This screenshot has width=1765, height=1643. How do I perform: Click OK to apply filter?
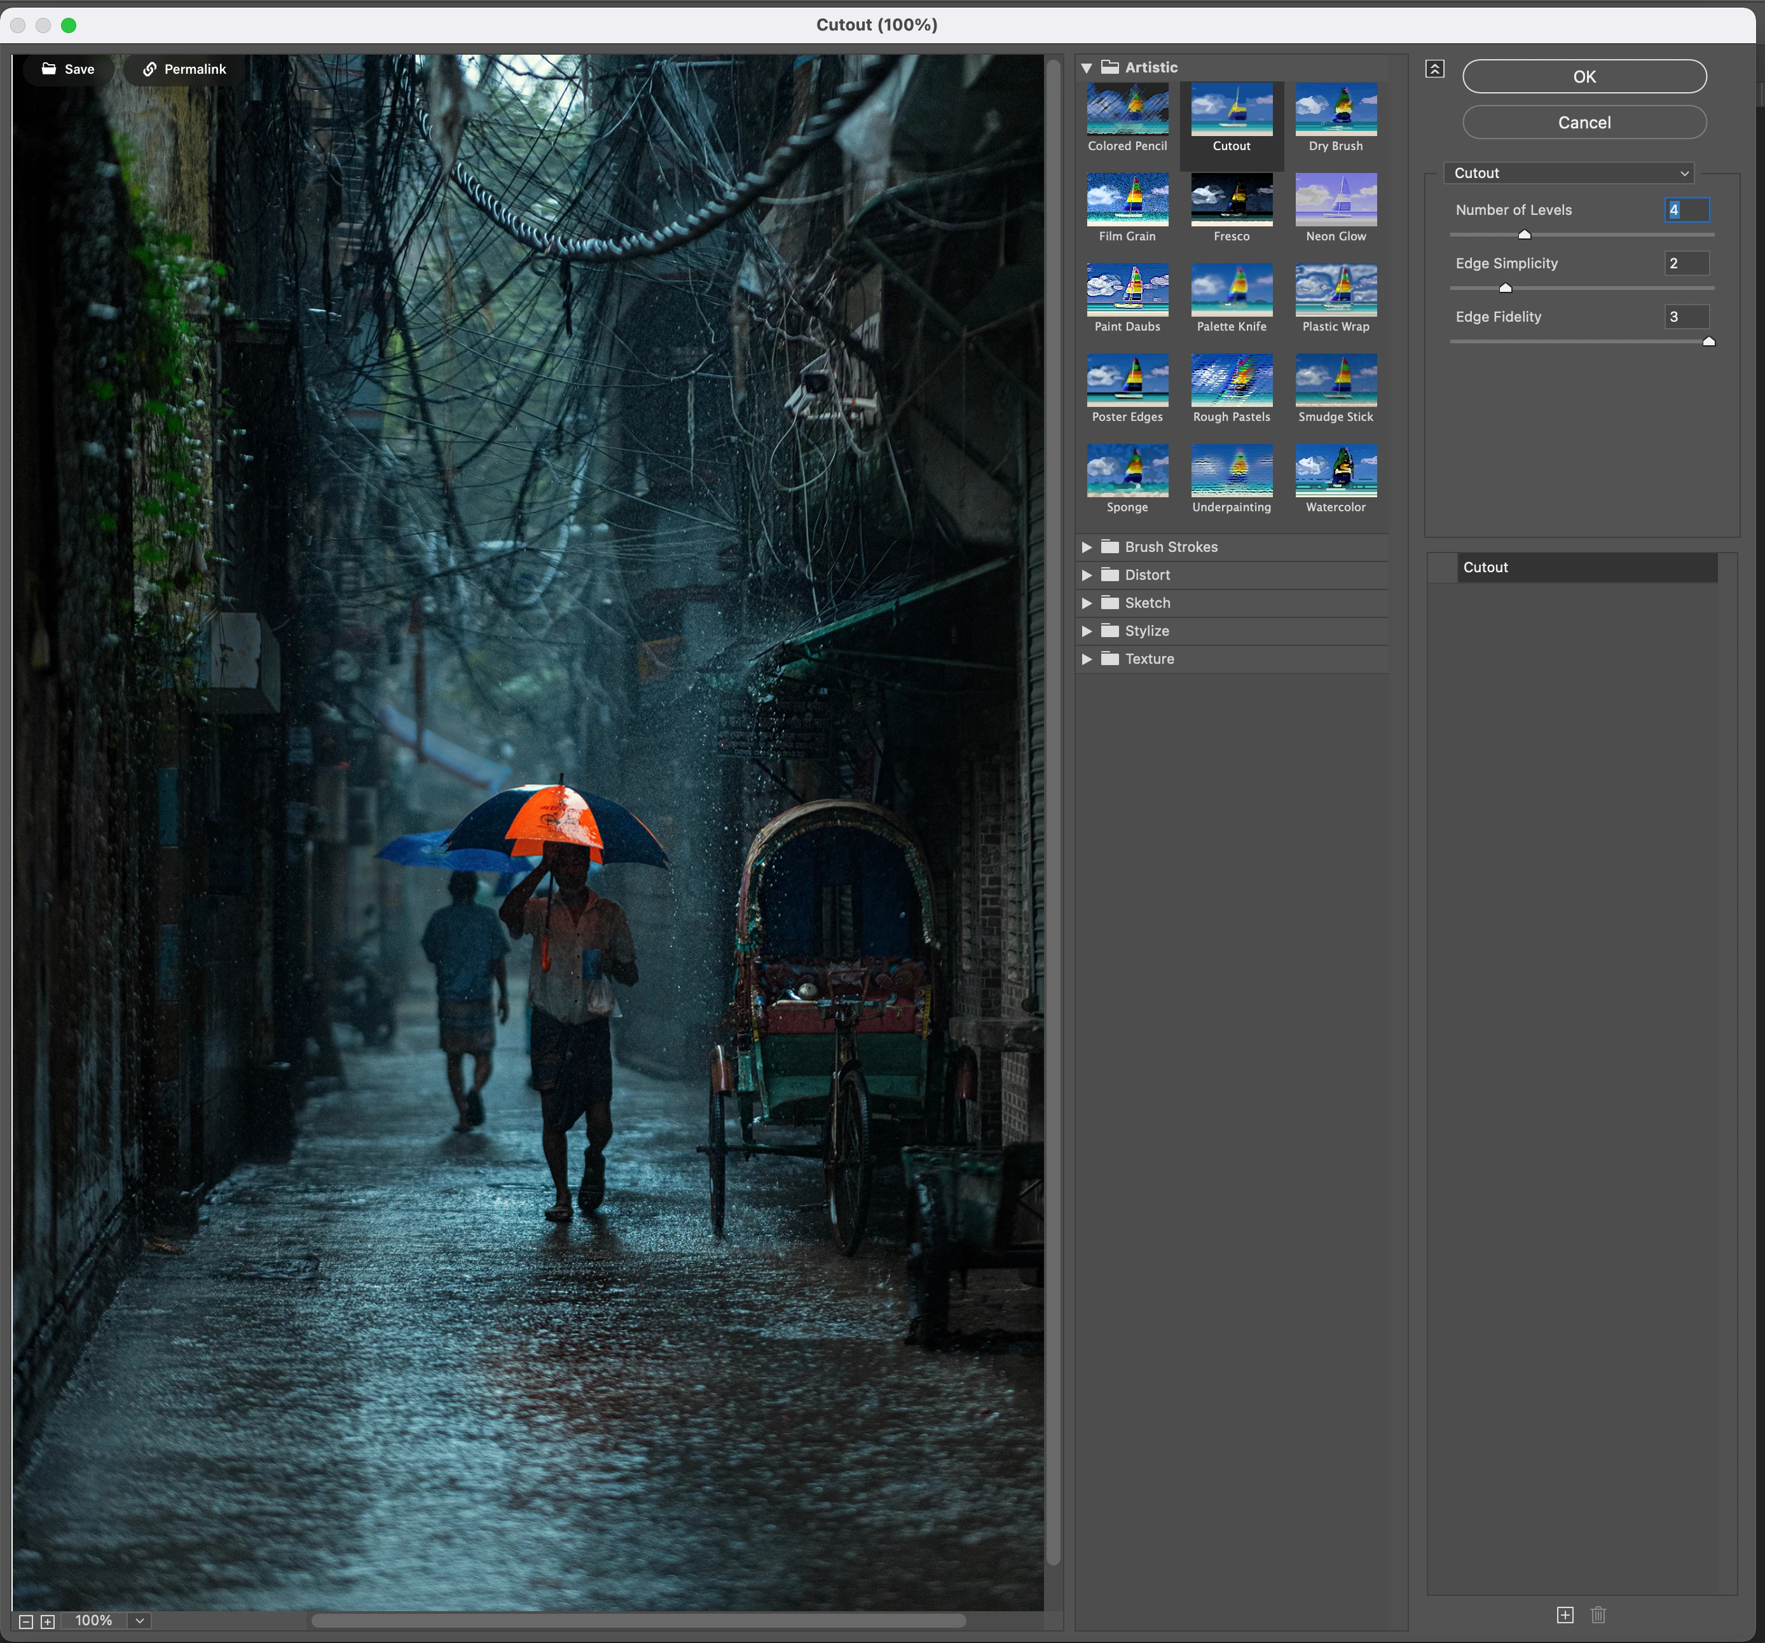pos(1584,76)
